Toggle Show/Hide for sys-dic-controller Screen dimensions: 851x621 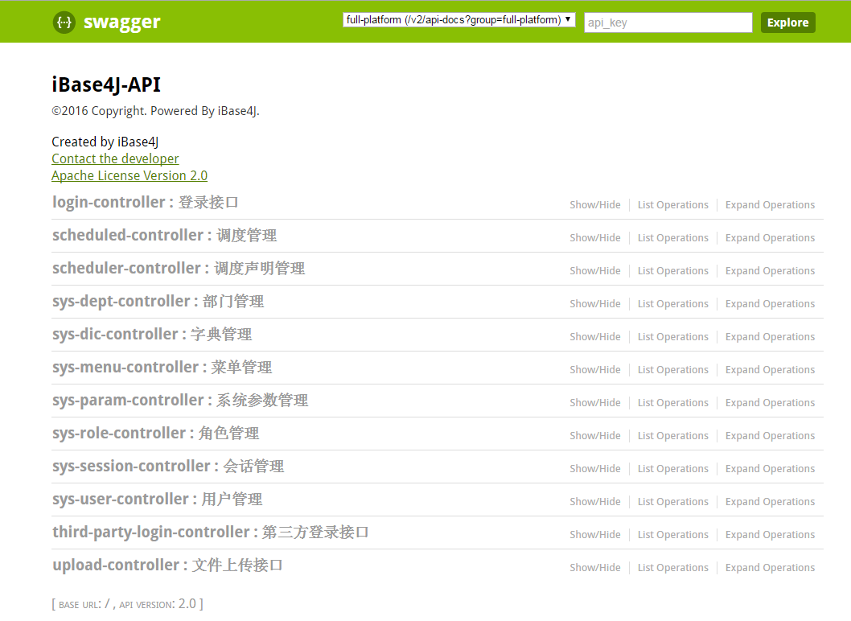tap(595, 336)
